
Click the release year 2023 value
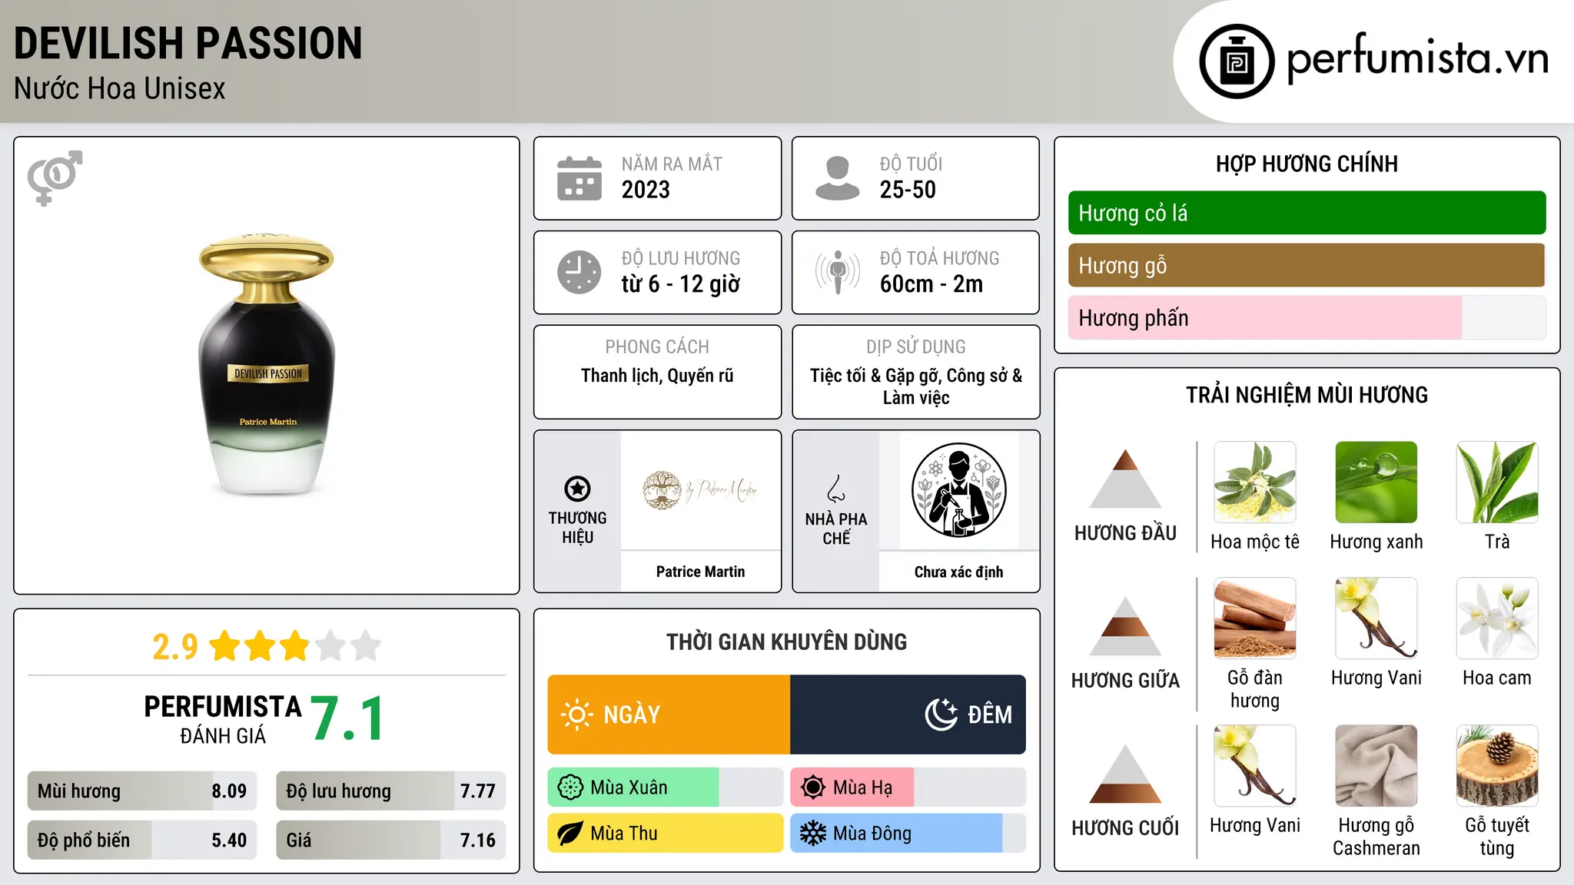click(x=646, y=190)
